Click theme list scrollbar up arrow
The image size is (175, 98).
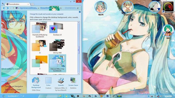click(x=78, y=23)
